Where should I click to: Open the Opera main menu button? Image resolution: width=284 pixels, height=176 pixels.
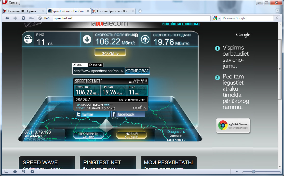11,3
